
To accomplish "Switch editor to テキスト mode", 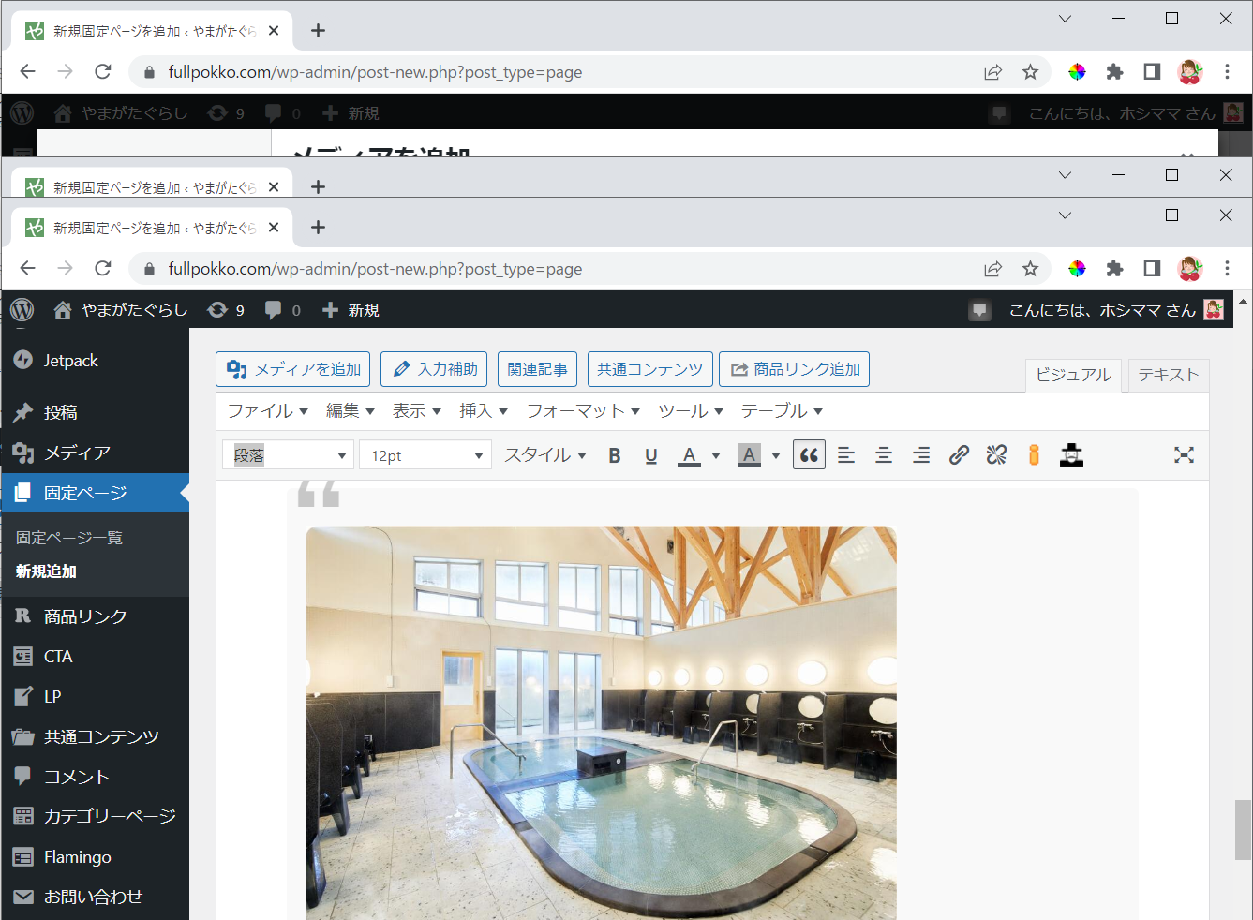I will 1168,375.
